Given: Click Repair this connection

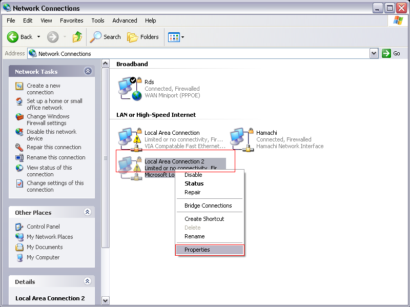Looking at the screenshot, I should 54,147.
